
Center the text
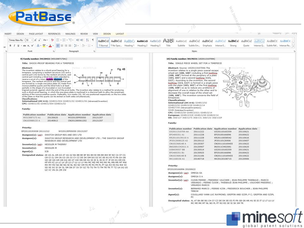tap(62, 46)
